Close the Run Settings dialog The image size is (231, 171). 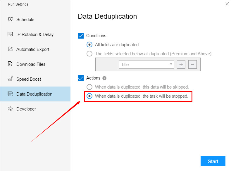pos(227,4)
